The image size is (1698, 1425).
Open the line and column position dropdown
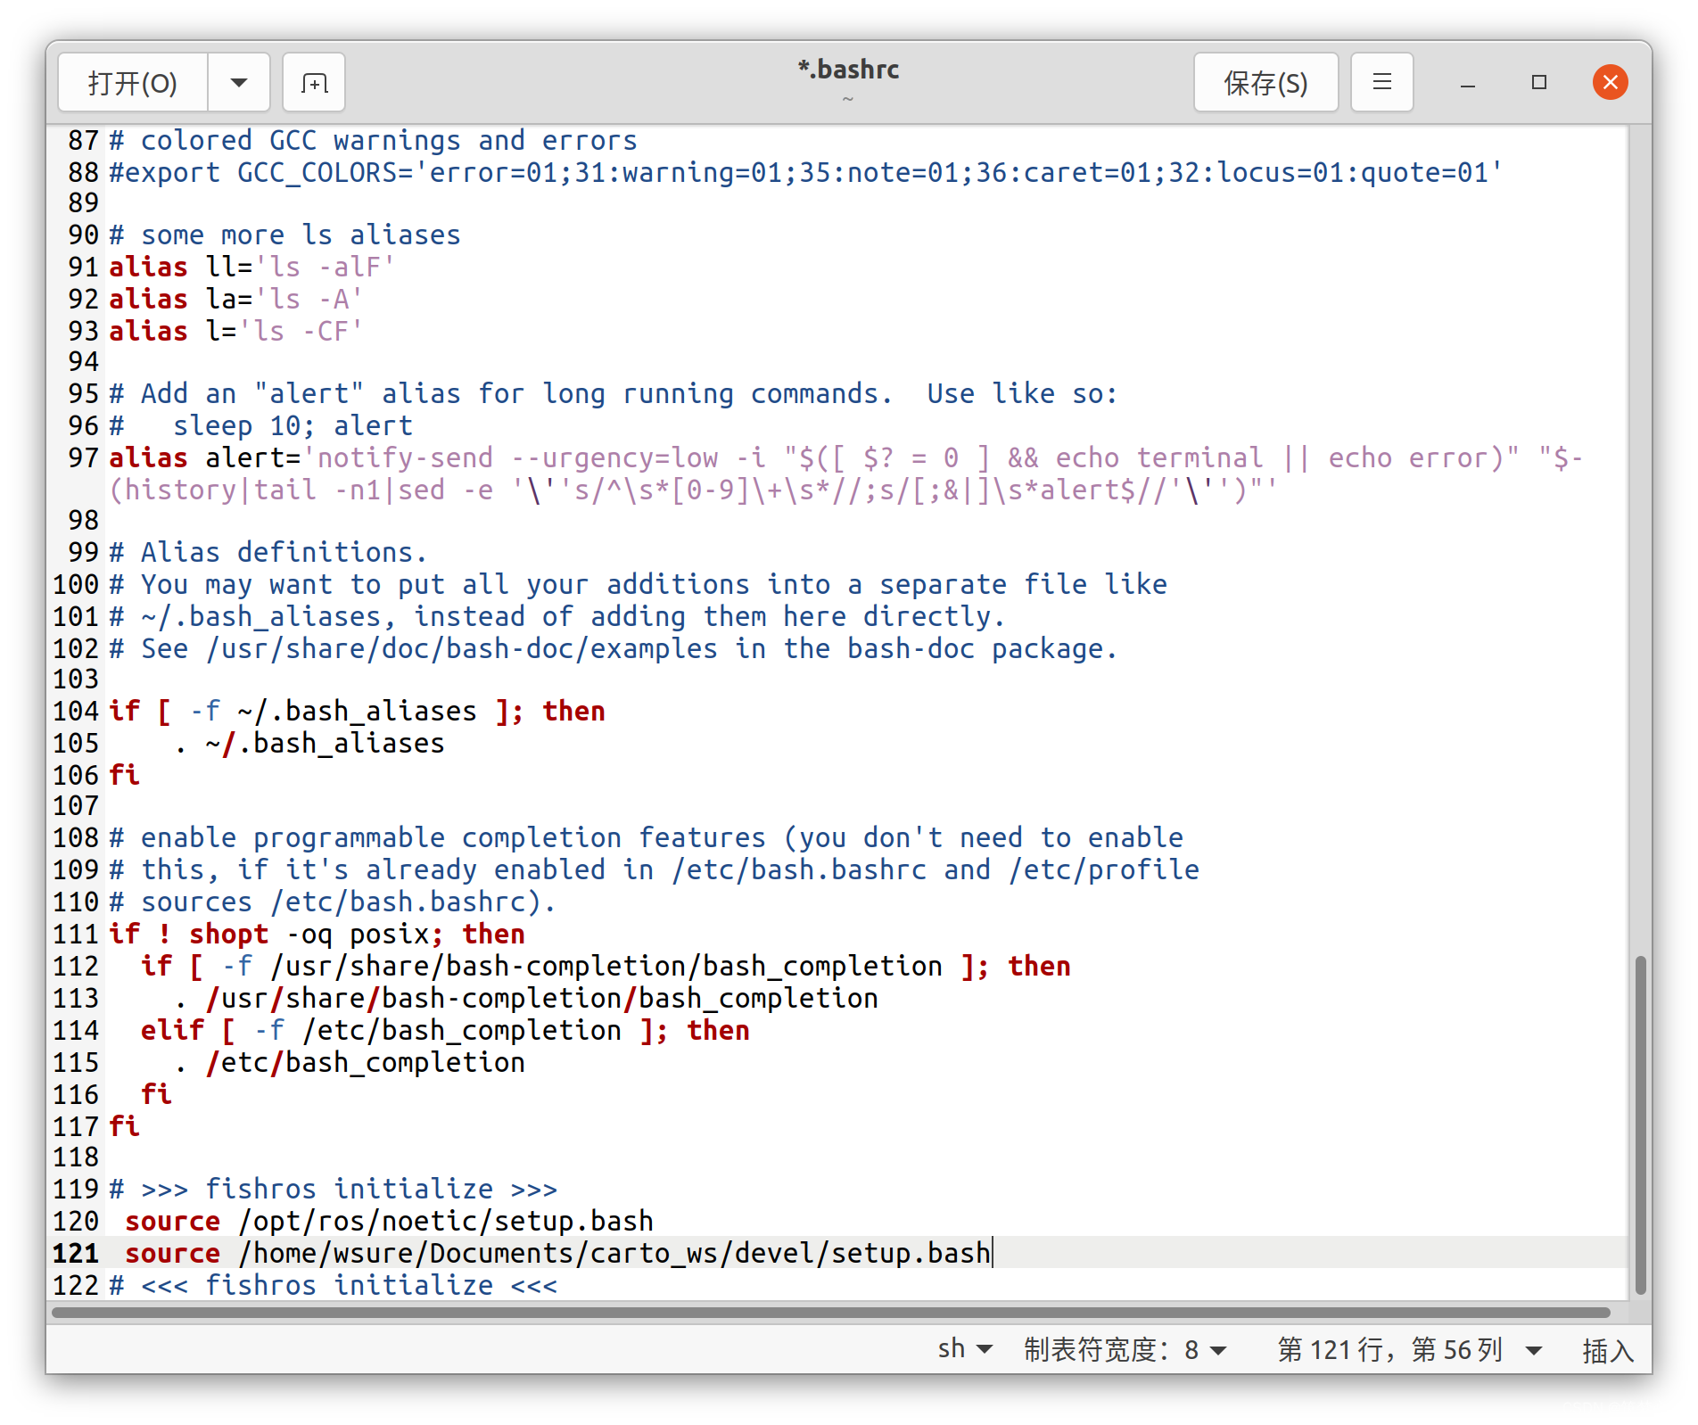1408,1349
